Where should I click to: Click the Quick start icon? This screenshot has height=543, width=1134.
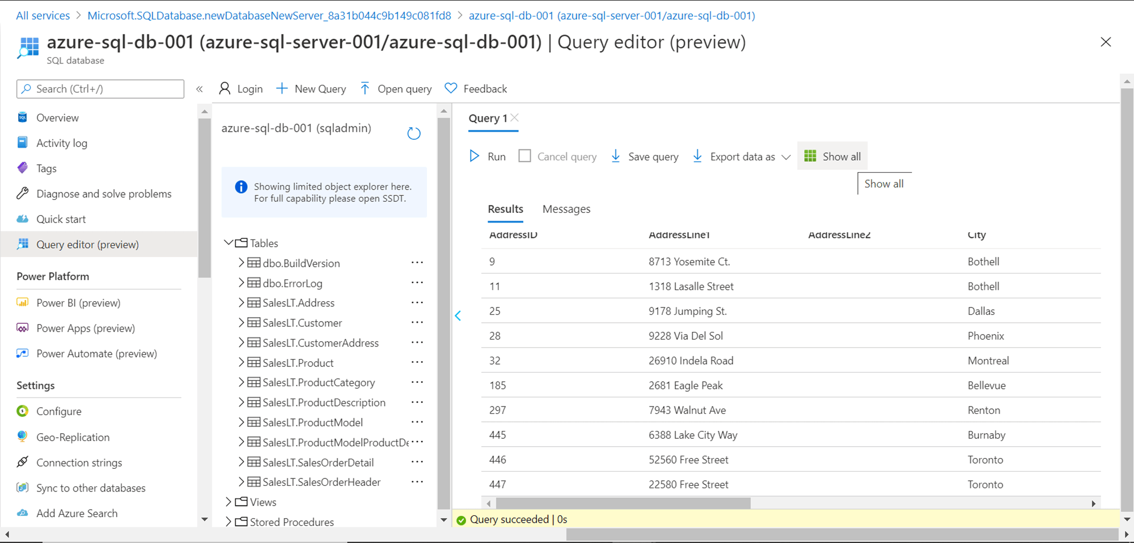(23, 219)
